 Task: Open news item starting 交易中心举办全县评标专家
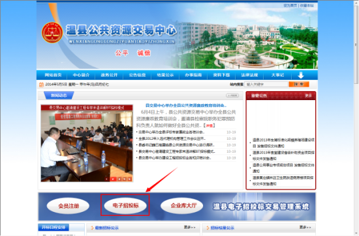pyautogui.click(x=171, y=132)
